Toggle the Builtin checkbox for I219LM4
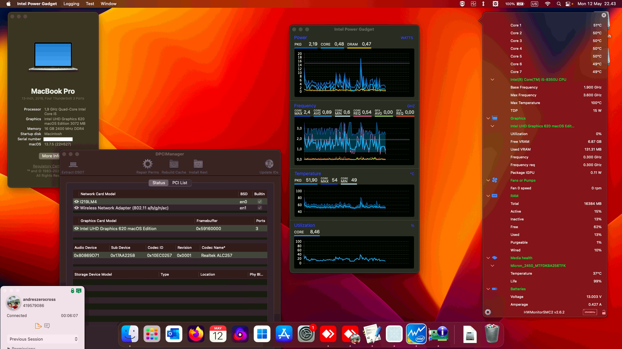622x349 pixels. pos(259,201)
